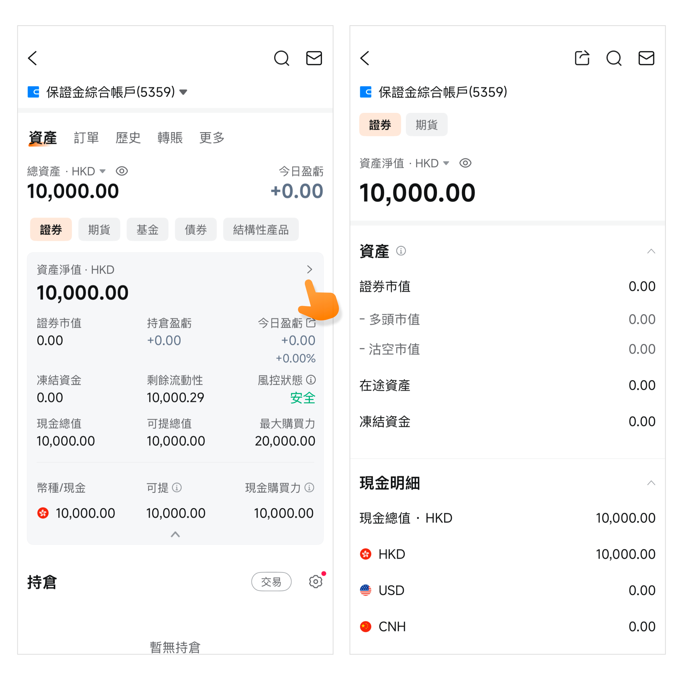Collapse the 現金明細 section
The height and width of the screenshot is (680, 683).
651,483
